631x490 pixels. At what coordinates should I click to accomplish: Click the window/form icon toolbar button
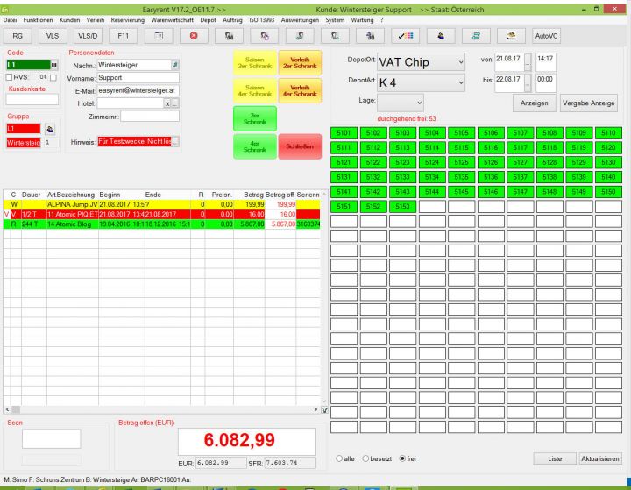pos(159,36)
